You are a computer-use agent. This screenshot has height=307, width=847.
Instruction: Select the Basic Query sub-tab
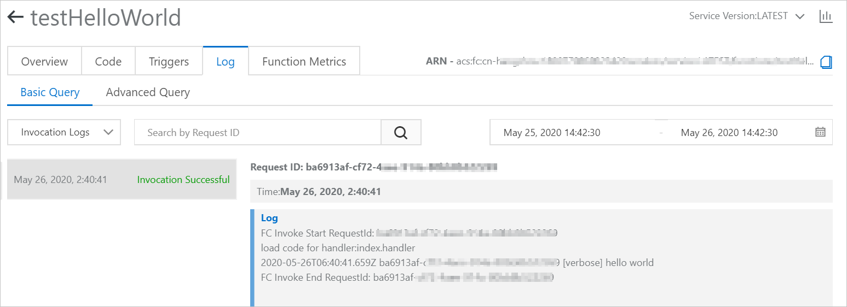pyautogui.click(x=50, y=92)
